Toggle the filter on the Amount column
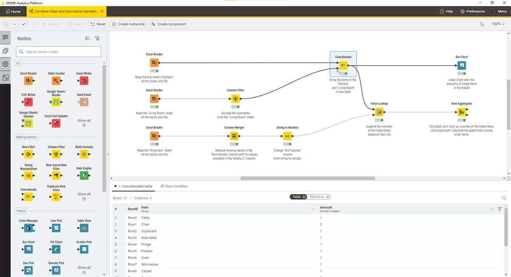The width and height of the screenshot is (511, 277). tap(500, 209)
